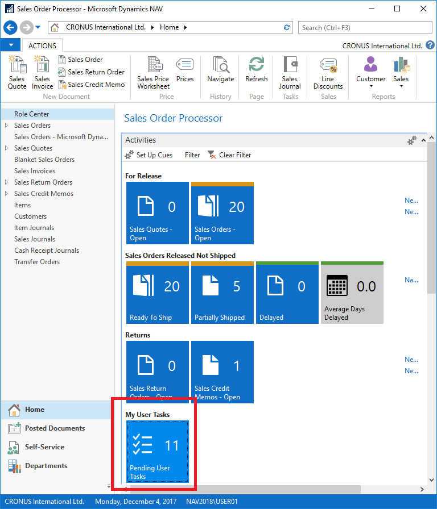Click the blue help question mark icon
Viewport: 437px width, 509px height.
coord(430,45)
